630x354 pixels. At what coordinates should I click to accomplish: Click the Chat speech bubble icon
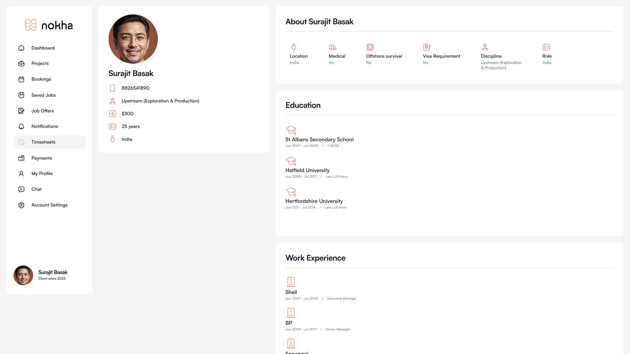point(21,189)
